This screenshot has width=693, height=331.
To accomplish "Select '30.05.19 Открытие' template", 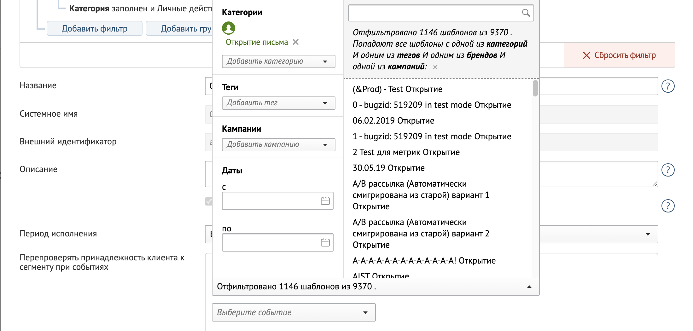I will pyautogui.click(x=388, y=168).
